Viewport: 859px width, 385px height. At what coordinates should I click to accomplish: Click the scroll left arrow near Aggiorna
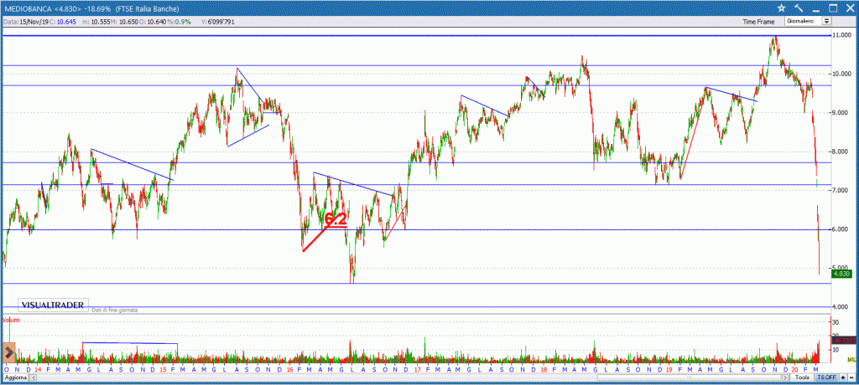point(33,378)
